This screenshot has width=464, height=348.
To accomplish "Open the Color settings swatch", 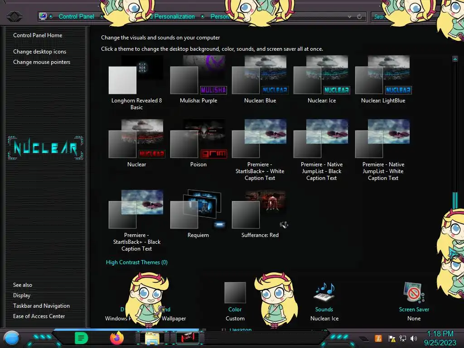I will [235, 292].
